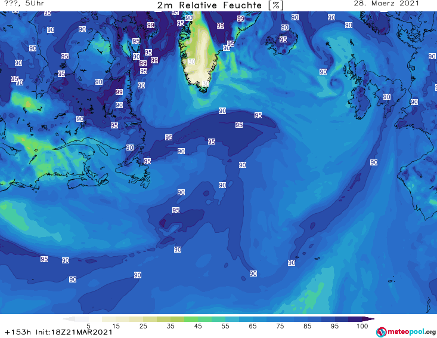
Task: Click the map title '2m Relative Feuchte [%]'
Action: 220,5
